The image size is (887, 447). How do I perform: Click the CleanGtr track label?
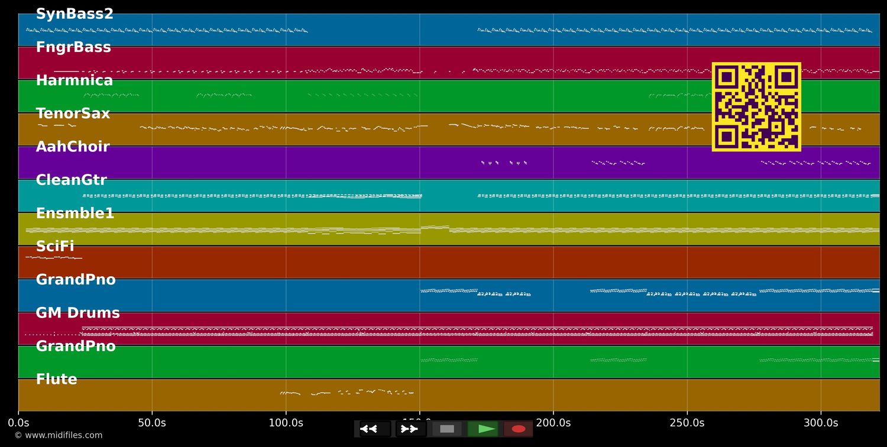[72, 180]
